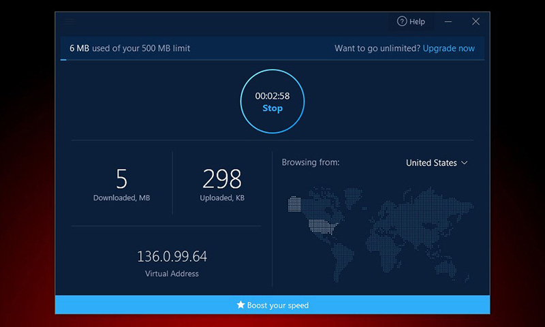Click the dotted world map
The image size is (545, 327).
coord(381,234)
